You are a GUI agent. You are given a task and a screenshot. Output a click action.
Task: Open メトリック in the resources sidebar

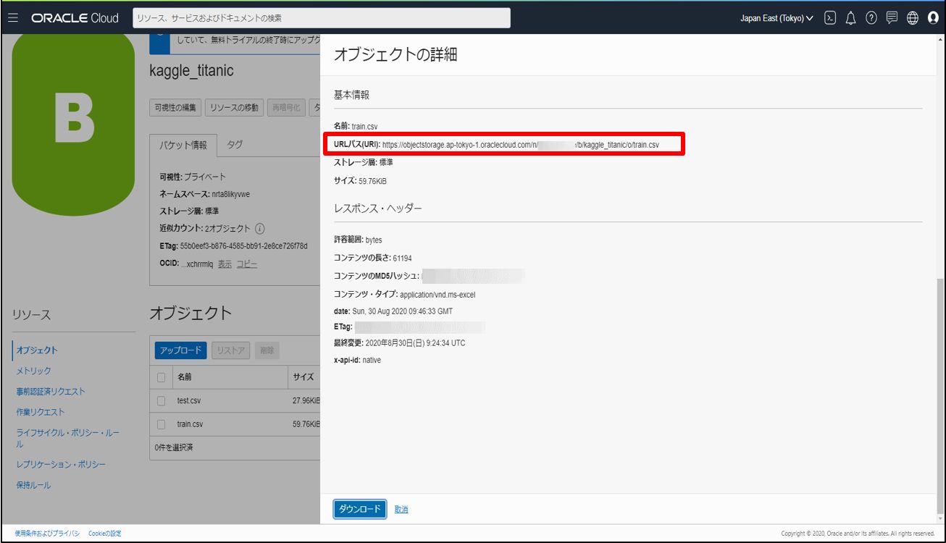point(34,371)
